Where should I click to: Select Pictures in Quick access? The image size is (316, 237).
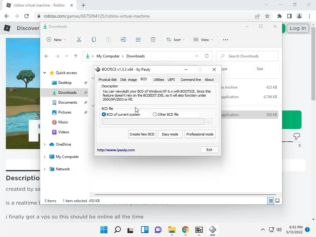click(x=64, y=112)
